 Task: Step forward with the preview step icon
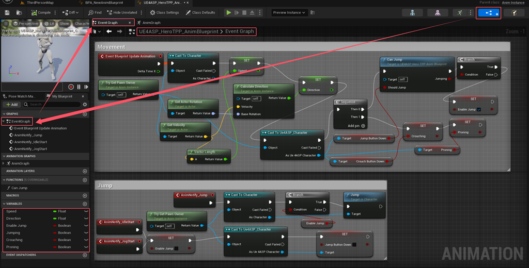[x=86, y=87]
